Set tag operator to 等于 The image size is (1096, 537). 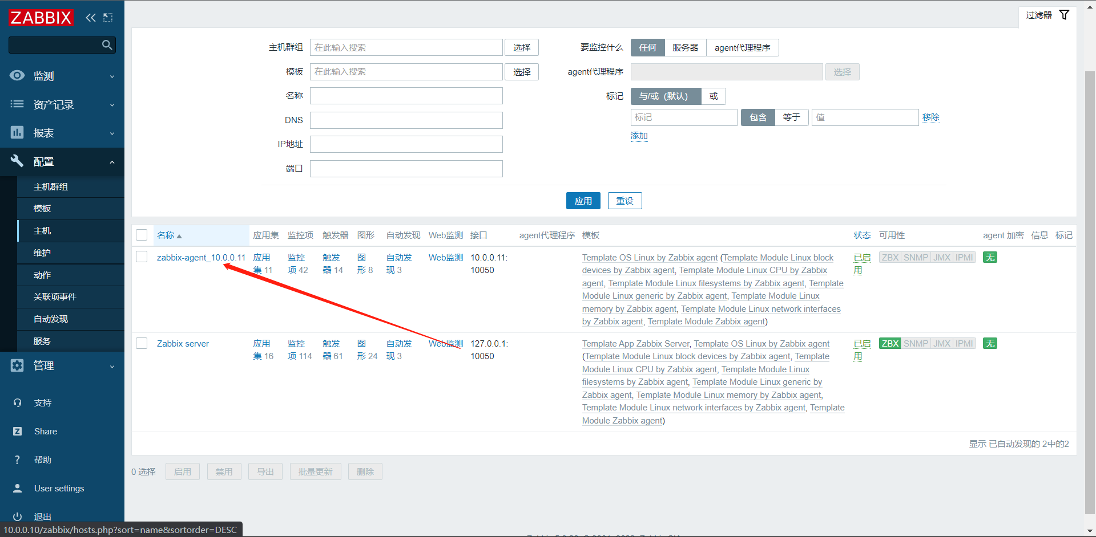pyautogui.click(x=791, y=117)
